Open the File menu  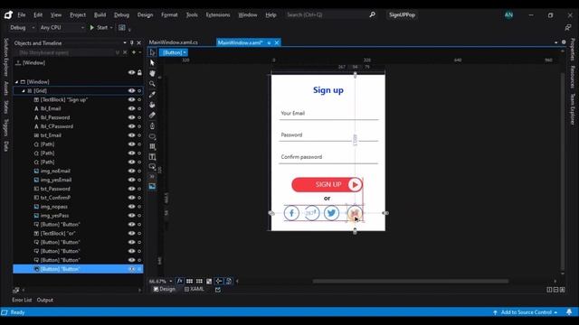22,14
